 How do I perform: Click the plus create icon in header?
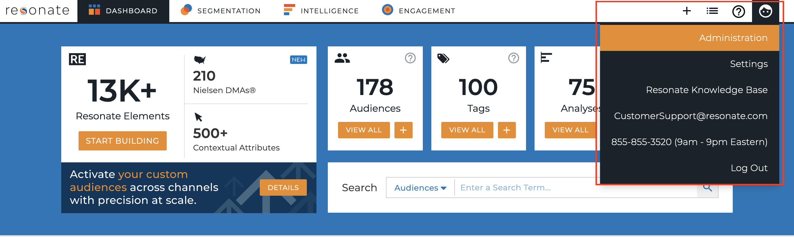pyautogui.click(x=687, y=11)
